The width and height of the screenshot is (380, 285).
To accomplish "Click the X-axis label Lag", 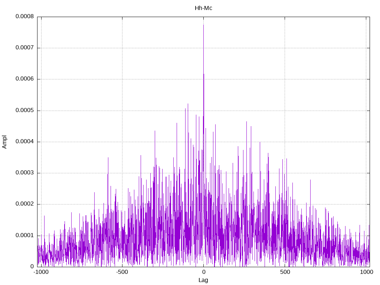I will coord(203,280).
